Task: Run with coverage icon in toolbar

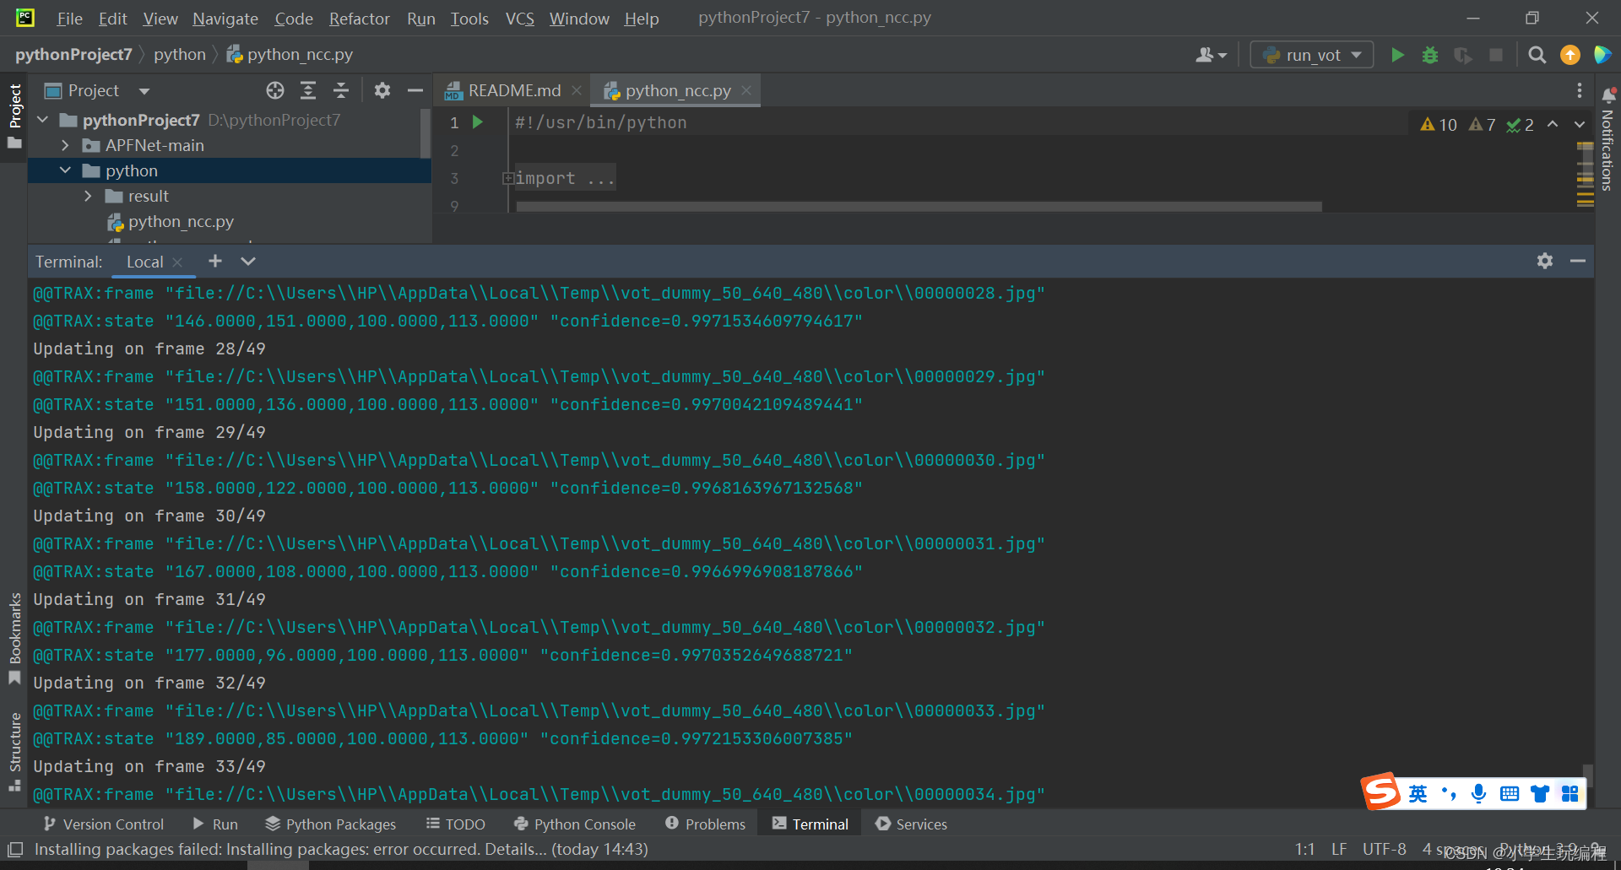Action: (1463, 55)
